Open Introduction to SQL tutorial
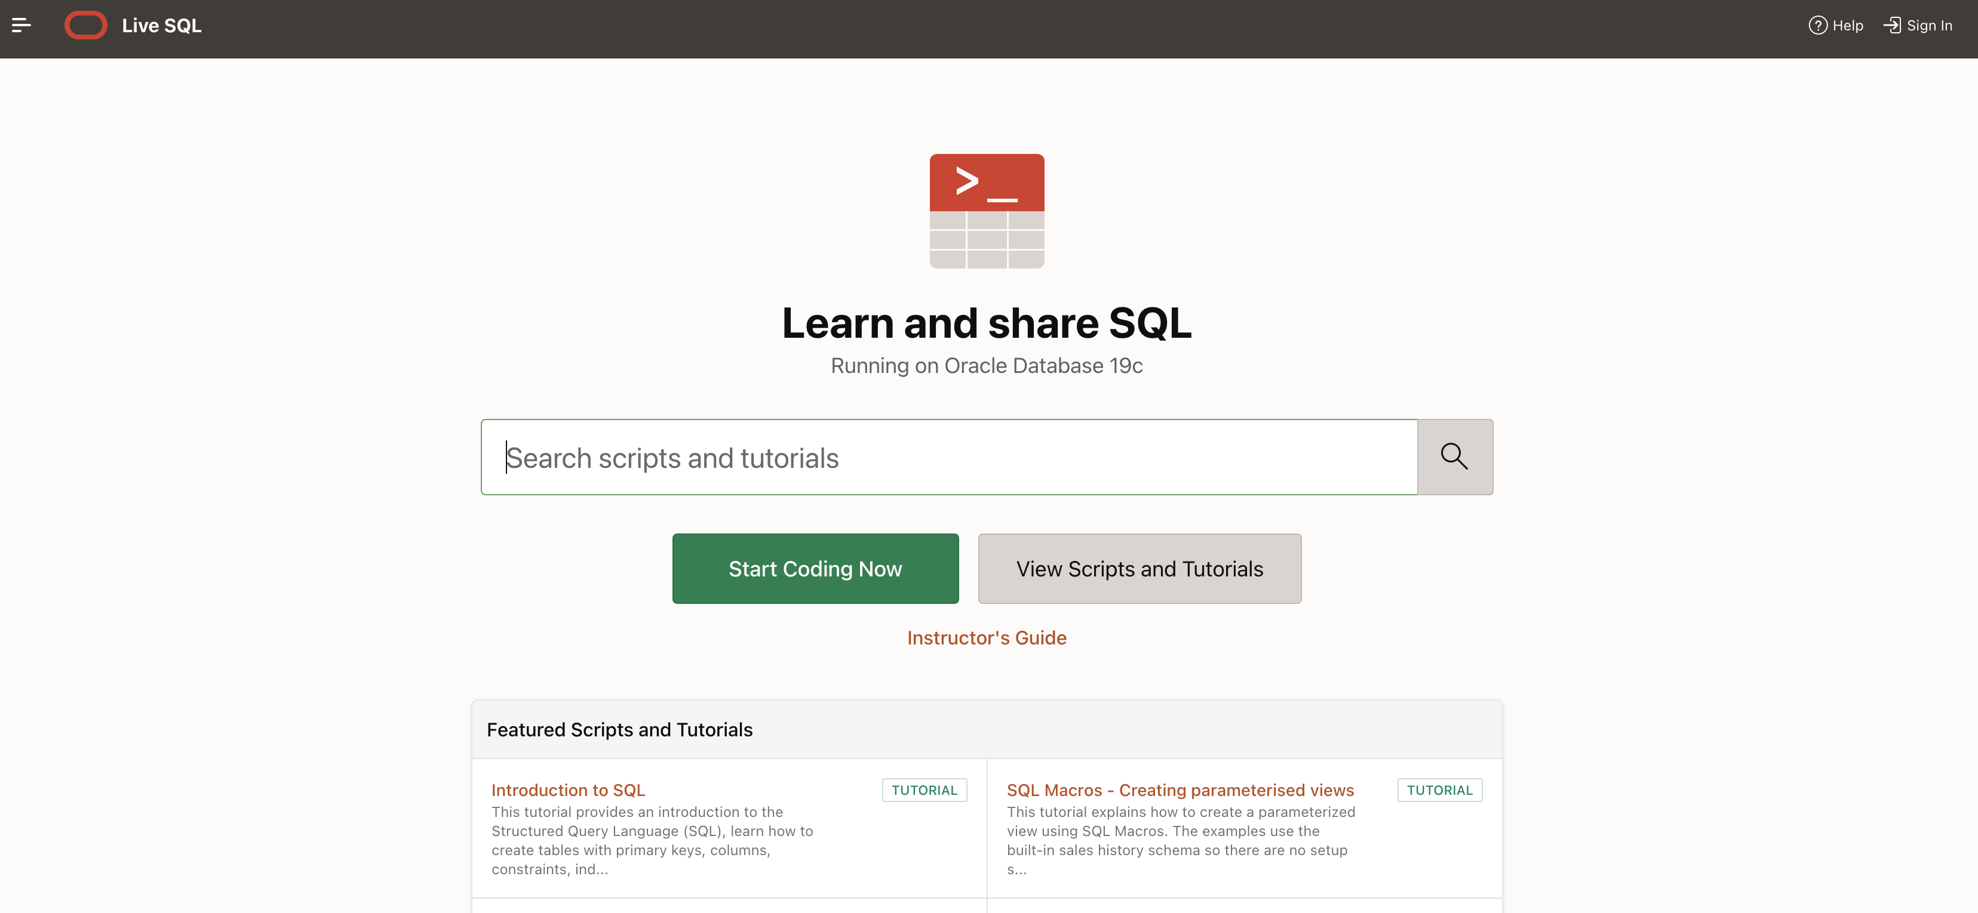This screenshot has width=1978, height=913. pyautogui.click(x=567, y=789)
